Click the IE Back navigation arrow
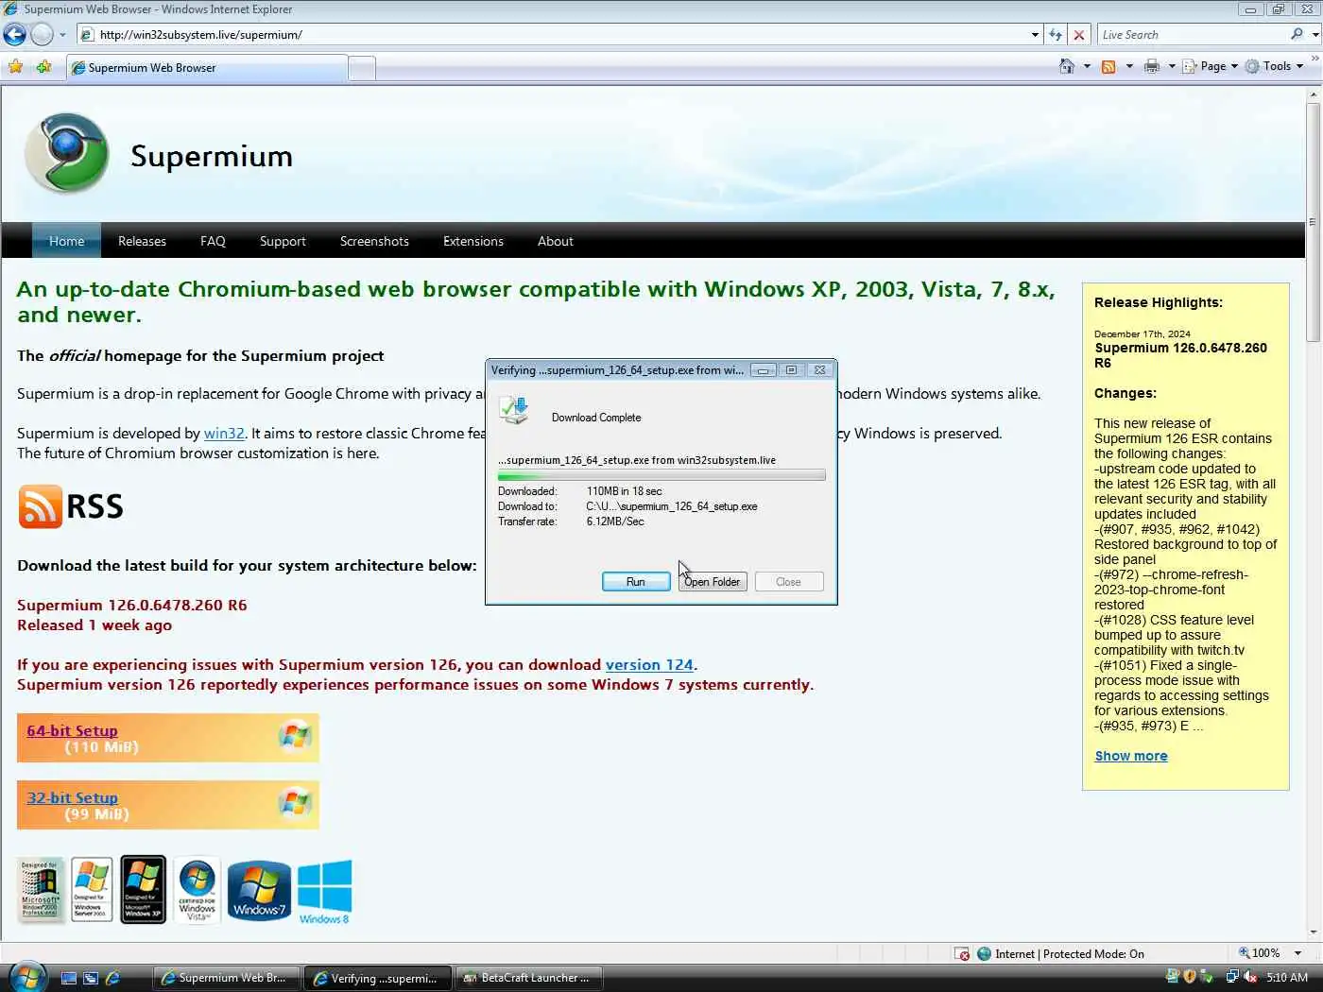1323x992 pixels. pos(15,35)
